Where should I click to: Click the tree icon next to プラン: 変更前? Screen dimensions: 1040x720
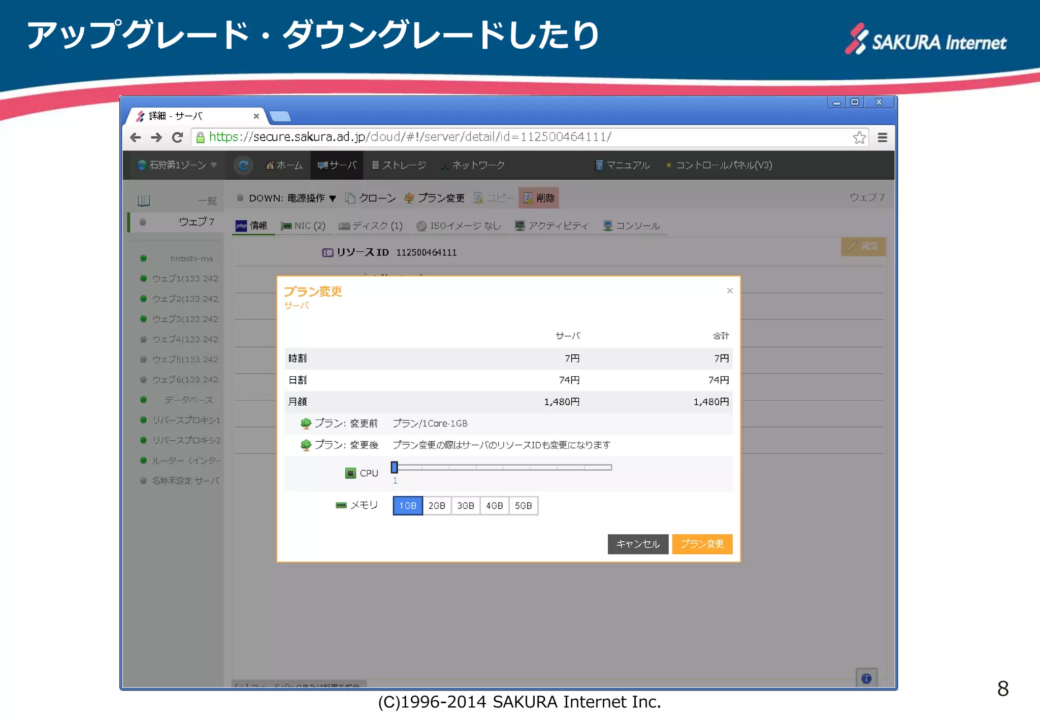(x=306, y=423)
